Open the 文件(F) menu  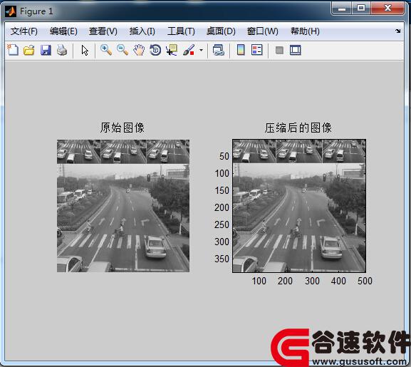coord(24,31)
